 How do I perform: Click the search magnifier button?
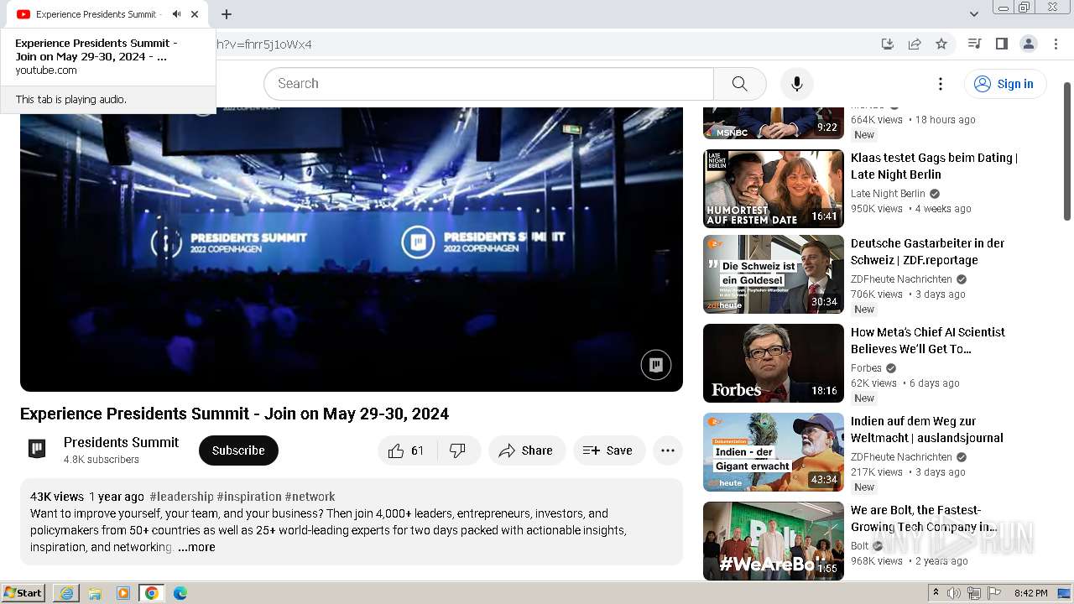click(x=739, y=84)
